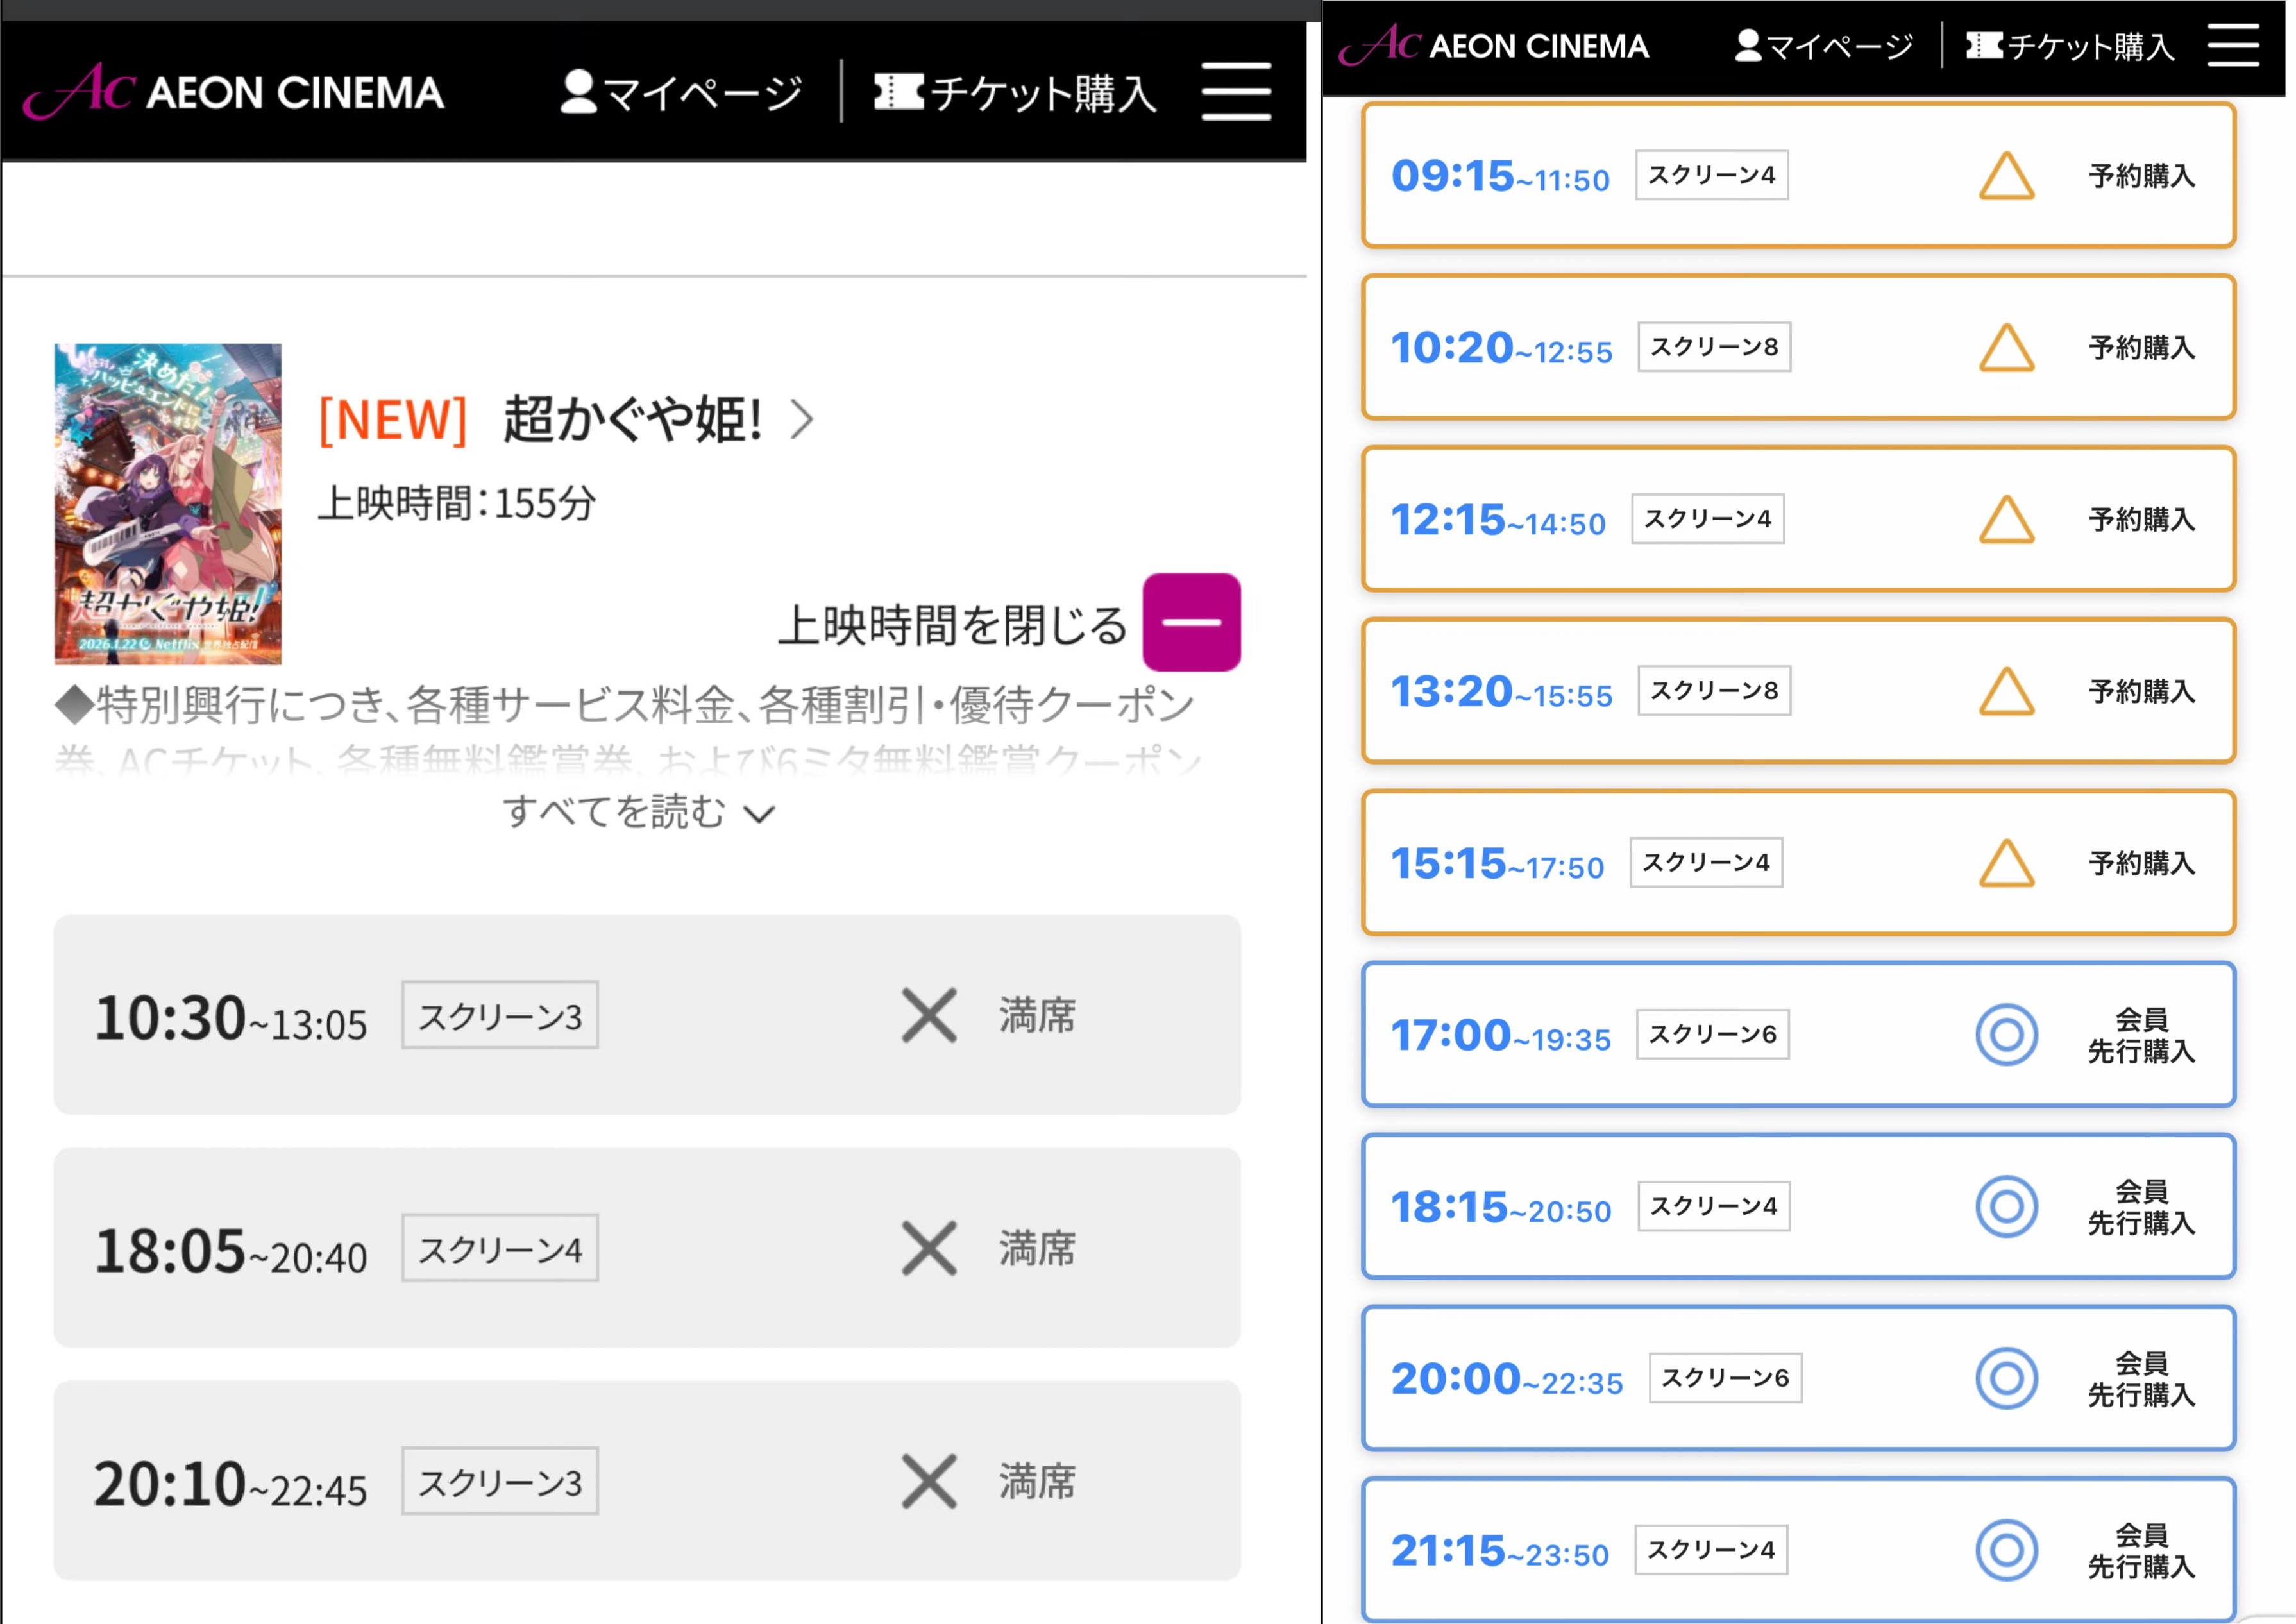Click 予約購入 for the 10:20 showing
Viewport: 2296px width, 1624px height.
tap(2141, 348)
